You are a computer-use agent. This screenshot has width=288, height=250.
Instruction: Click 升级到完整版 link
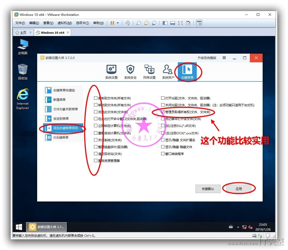pos(207,58)
